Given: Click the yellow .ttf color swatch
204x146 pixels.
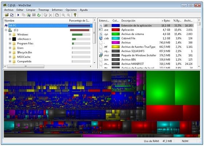Looking at the screenshot, I should click(x=116, y=47).
